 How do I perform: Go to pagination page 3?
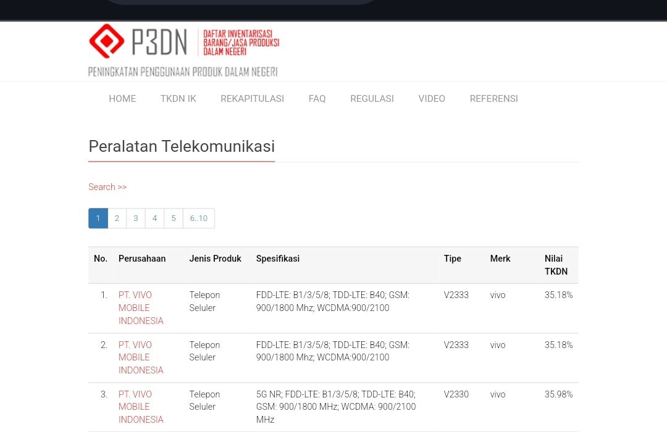click(136, 218)
